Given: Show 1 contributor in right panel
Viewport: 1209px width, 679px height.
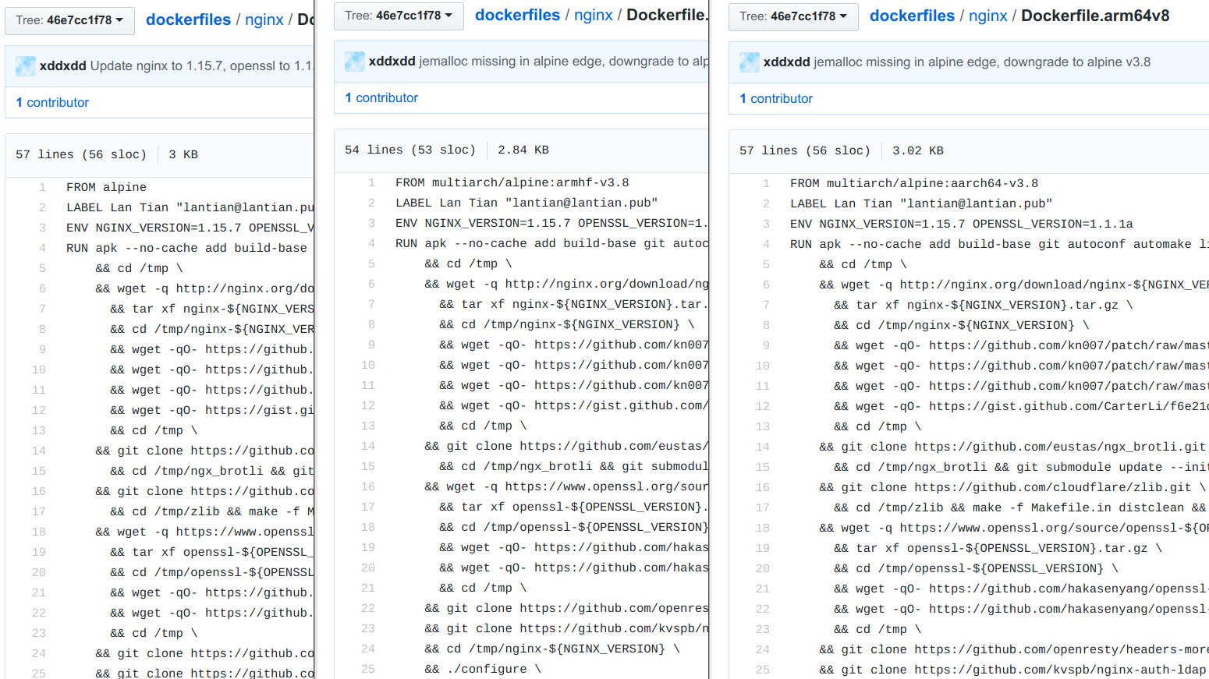Looking at the screenshot, I should (x=776, y=99).
